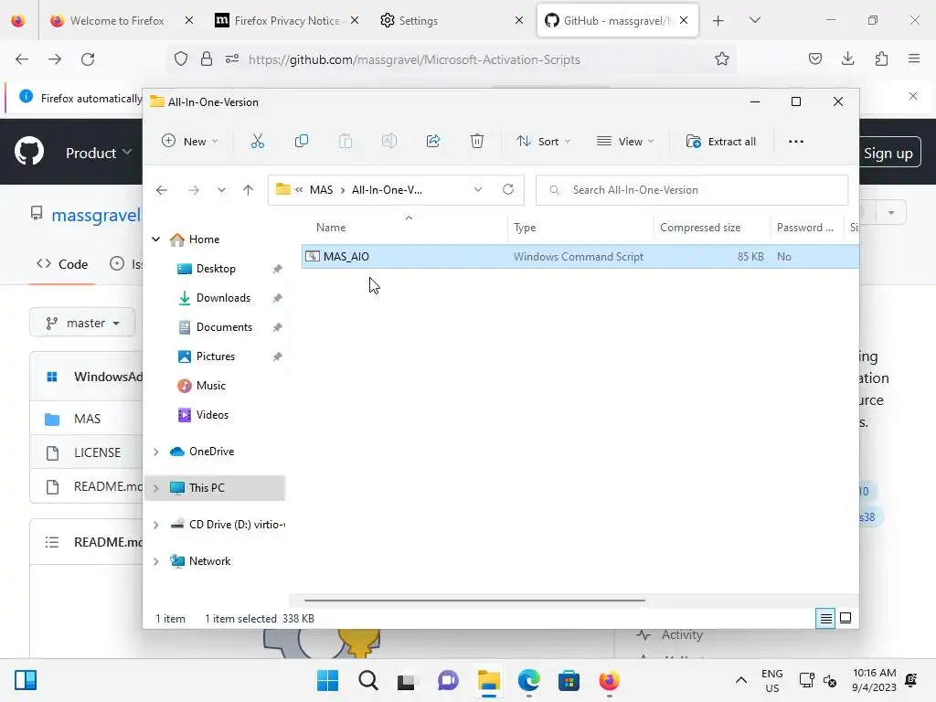Screen dimensions: 936x702
Task: Open the Code tab on GitHub
Action: (x=62, y=264)
